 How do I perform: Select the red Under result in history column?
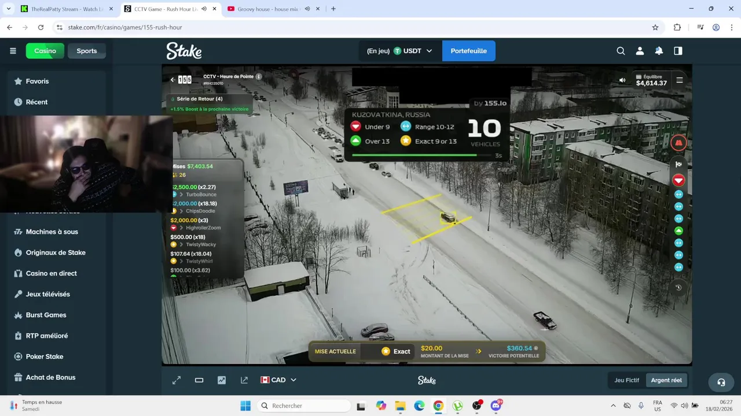pyautogui.click(x=678, y=181)
